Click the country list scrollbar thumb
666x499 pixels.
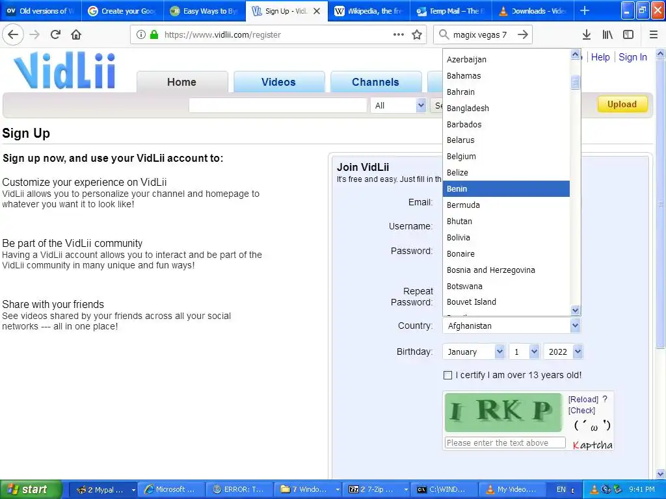575,83
